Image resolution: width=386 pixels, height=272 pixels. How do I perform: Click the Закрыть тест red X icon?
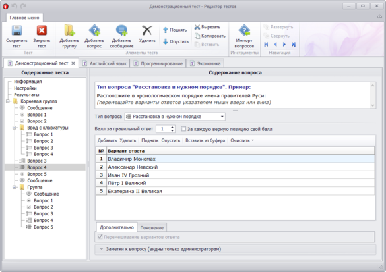pyautogui.click(x=42, y=31)
